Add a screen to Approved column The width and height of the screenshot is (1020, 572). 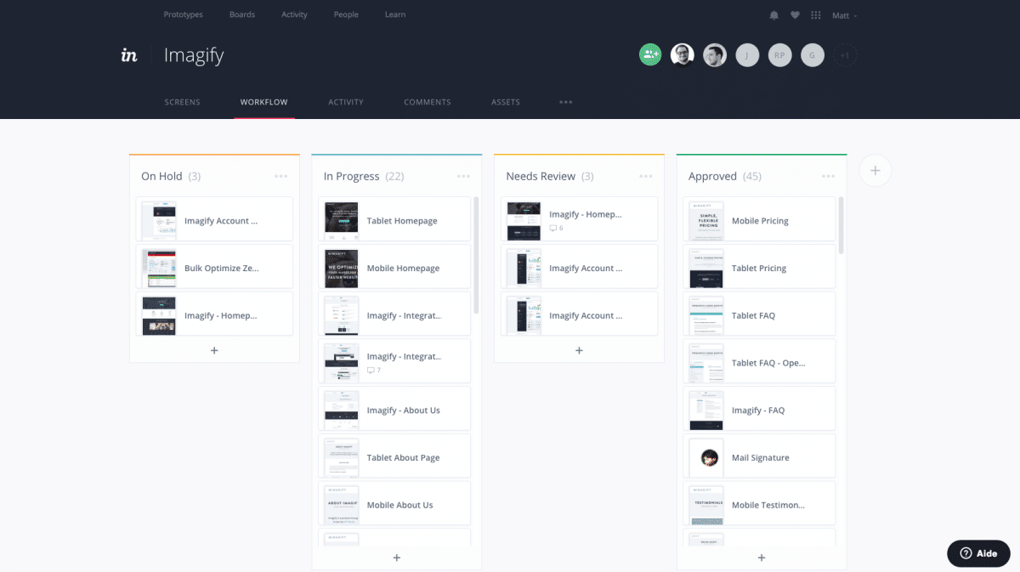click(762, 558)
